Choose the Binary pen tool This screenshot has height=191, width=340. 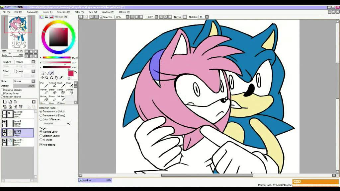[52, 98]
